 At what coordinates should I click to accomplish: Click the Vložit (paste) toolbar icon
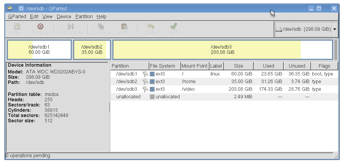click(x=124, y=27)
